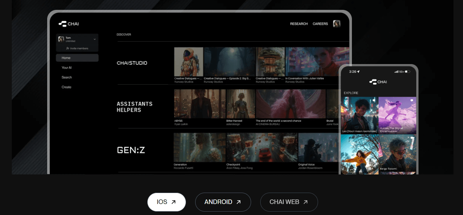Screen dimensions: 463x215
Task: Click the CHAI logo in tablet header
Action: click(x=68, y=24)
